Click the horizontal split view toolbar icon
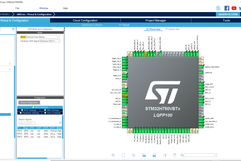The height and width of the screenshot is (161, 241). point(175,155)
